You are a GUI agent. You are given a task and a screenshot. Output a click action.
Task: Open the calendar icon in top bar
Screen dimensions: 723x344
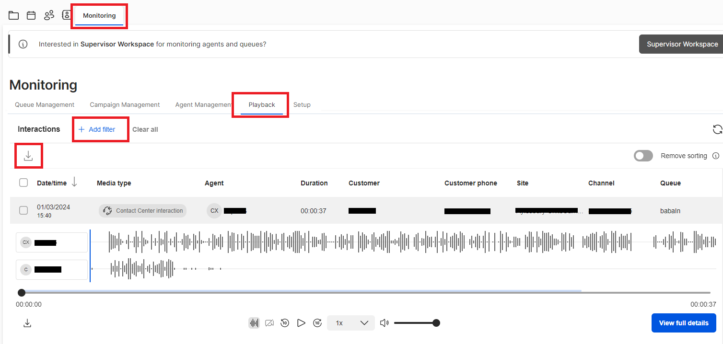[31, 15]
